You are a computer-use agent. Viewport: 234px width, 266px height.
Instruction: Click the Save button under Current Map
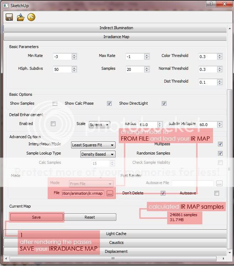[36, 217]
